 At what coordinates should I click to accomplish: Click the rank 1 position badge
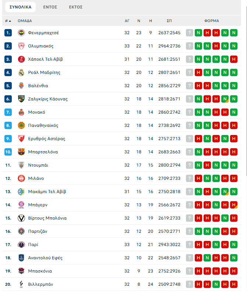(8, 33)
